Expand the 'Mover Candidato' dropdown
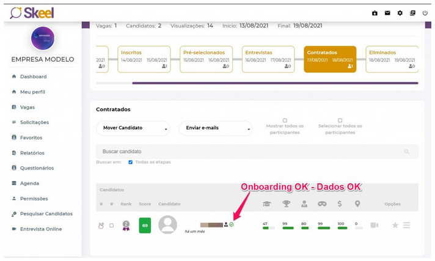This screenshot has width=435, height=261. pos(133,128)
